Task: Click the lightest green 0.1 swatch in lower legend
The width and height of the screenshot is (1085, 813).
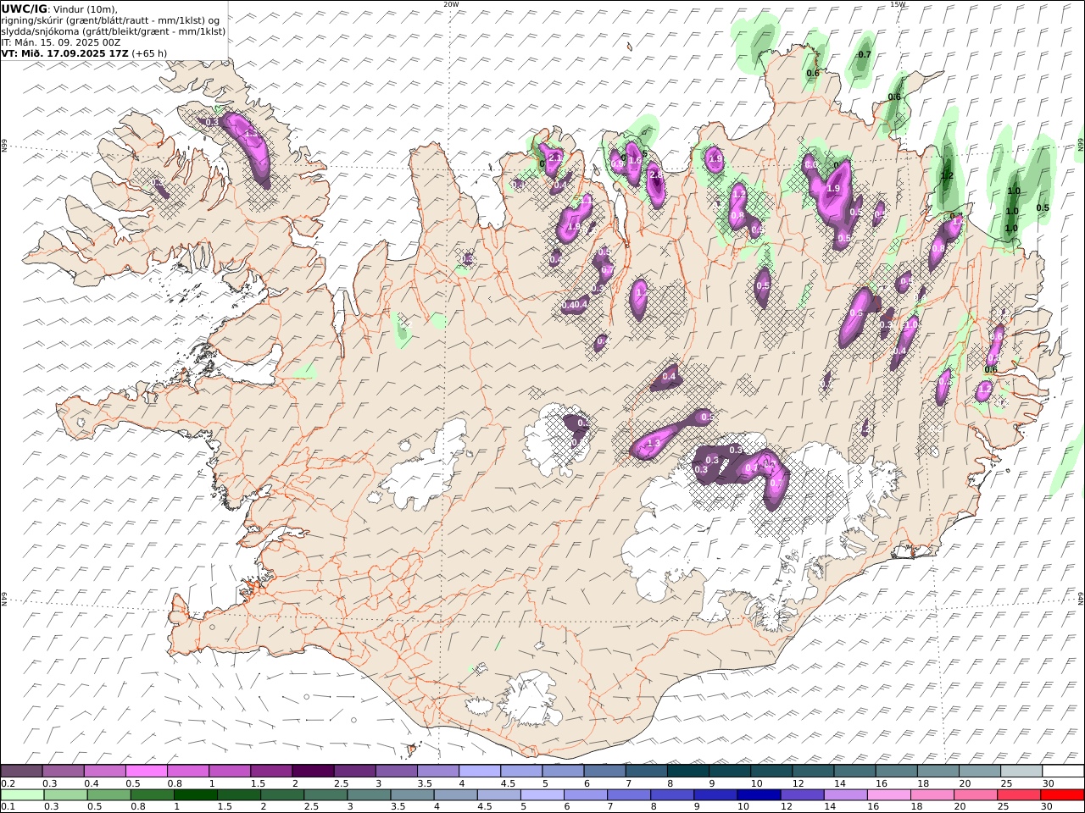Action: pyautogui.click(x=23, y=794)
